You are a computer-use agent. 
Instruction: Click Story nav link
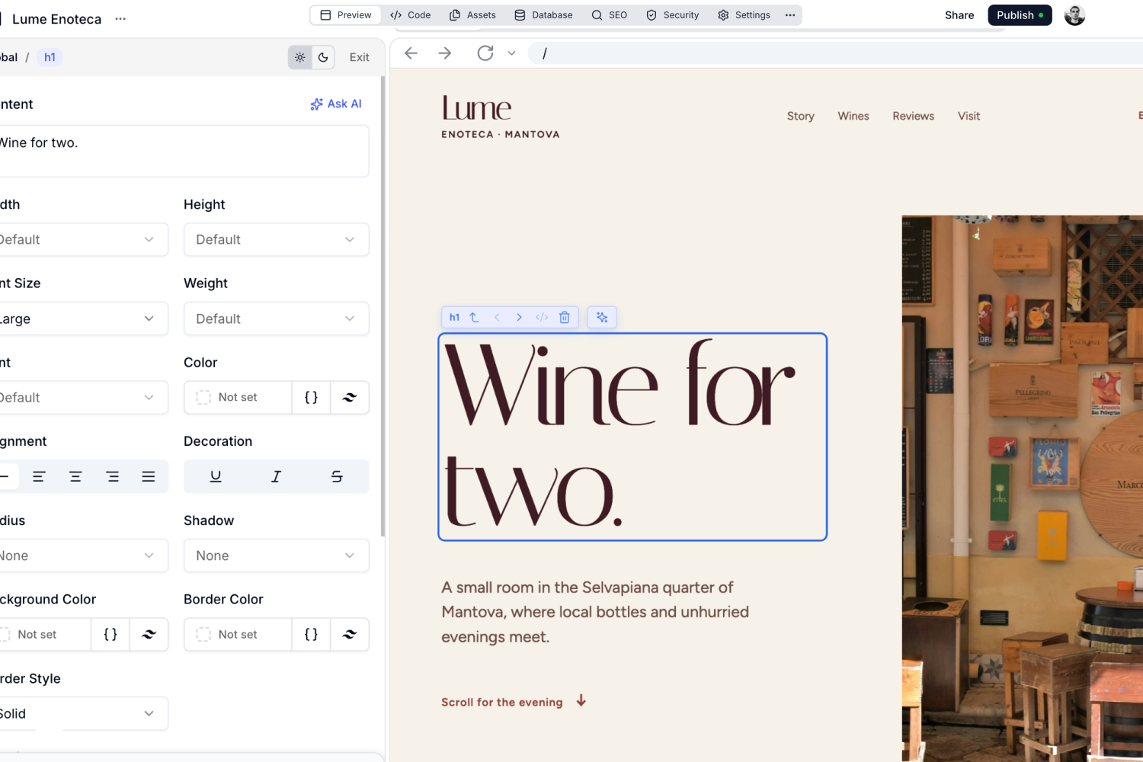pyautogui.click(x=801, y=116)
